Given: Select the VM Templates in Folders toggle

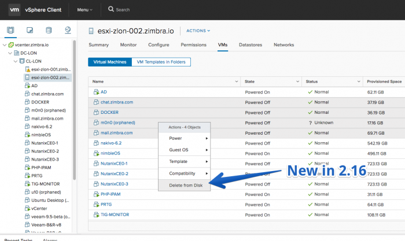Looking at the screenshot, I should pos(161,62).
